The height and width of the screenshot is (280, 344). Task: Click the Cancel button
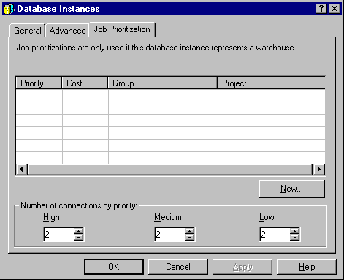click(x=178, y=267)
